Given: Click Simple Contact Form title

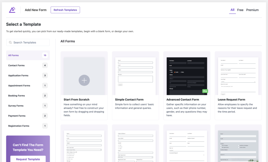Looking at the screenshot, I should tap(129, 99).
